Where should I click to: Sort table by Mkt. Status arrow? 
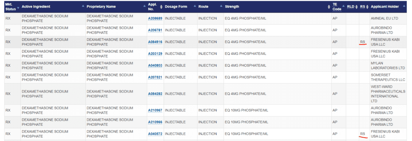(18, 7)
